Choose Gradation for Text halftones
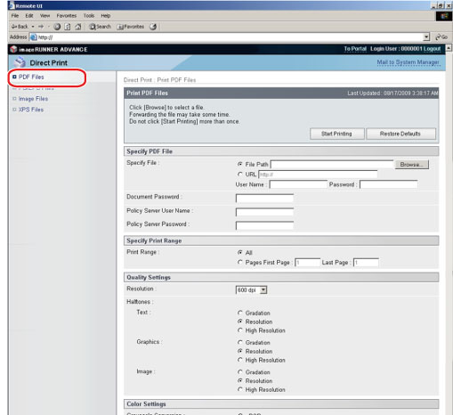The height and width of the screenshot is (415, 453). pos(240,313)
